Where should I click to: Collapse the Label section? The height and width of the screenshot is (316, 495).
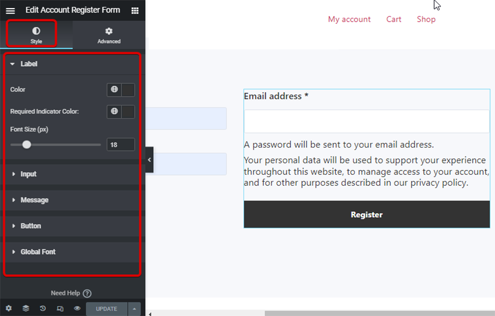click(29, 64)
